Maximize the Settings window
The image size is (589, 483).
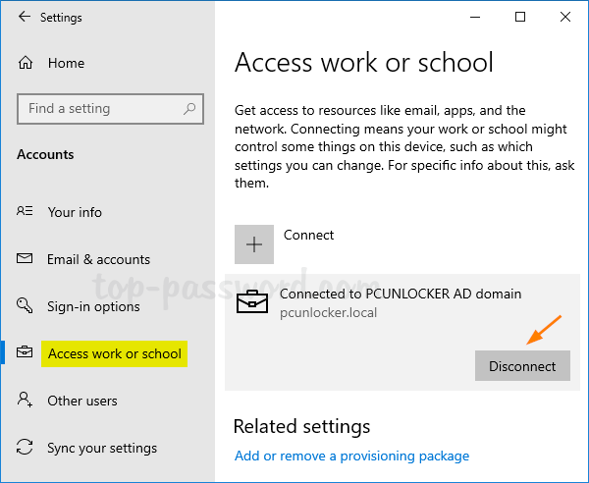[520, 17]
